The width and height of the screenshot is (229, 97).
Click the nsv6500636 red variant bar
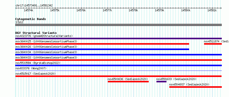128,82
